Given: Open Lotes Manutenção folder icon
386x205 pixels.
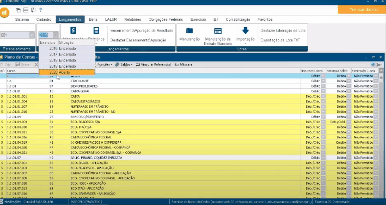Looking at the screenshot, I should point(189,30).
